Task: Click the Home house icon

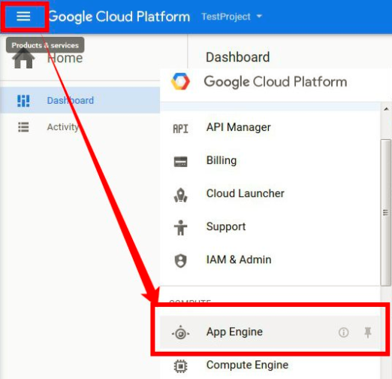Action: pyautogui.click(x=23, y=58)
